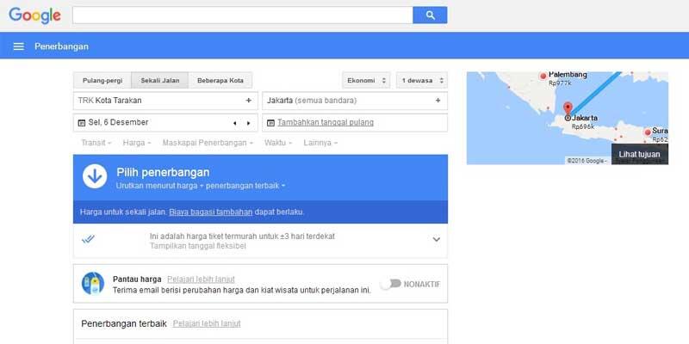Turn on Pantau harga price tracking
689x344 pixels.
(391, 284)
